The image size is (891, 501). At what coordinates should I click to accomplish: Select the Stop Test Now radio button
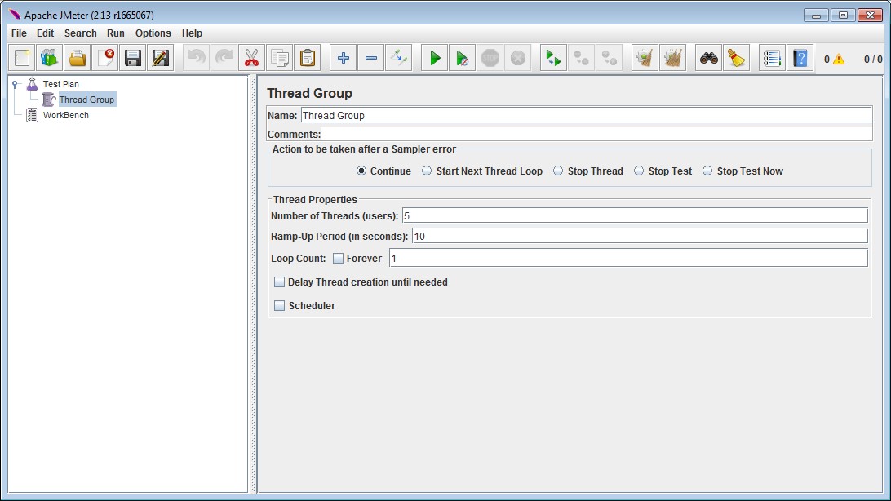coord(707,171)
